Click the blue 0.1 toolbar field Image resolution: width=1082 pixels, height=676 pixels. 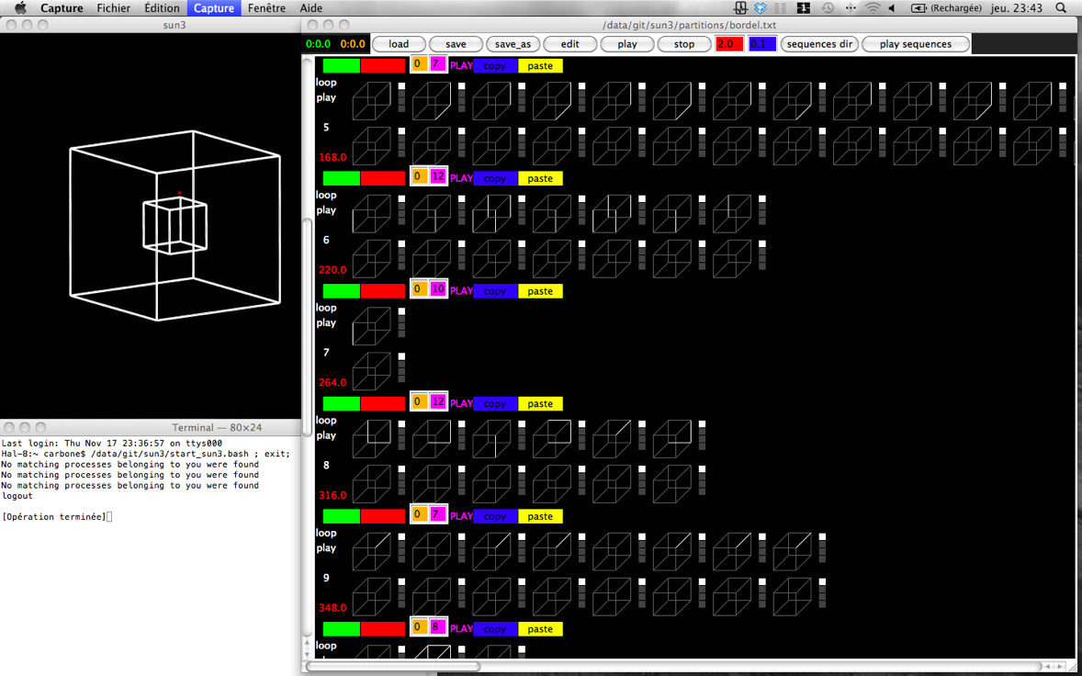pos(762,44)
